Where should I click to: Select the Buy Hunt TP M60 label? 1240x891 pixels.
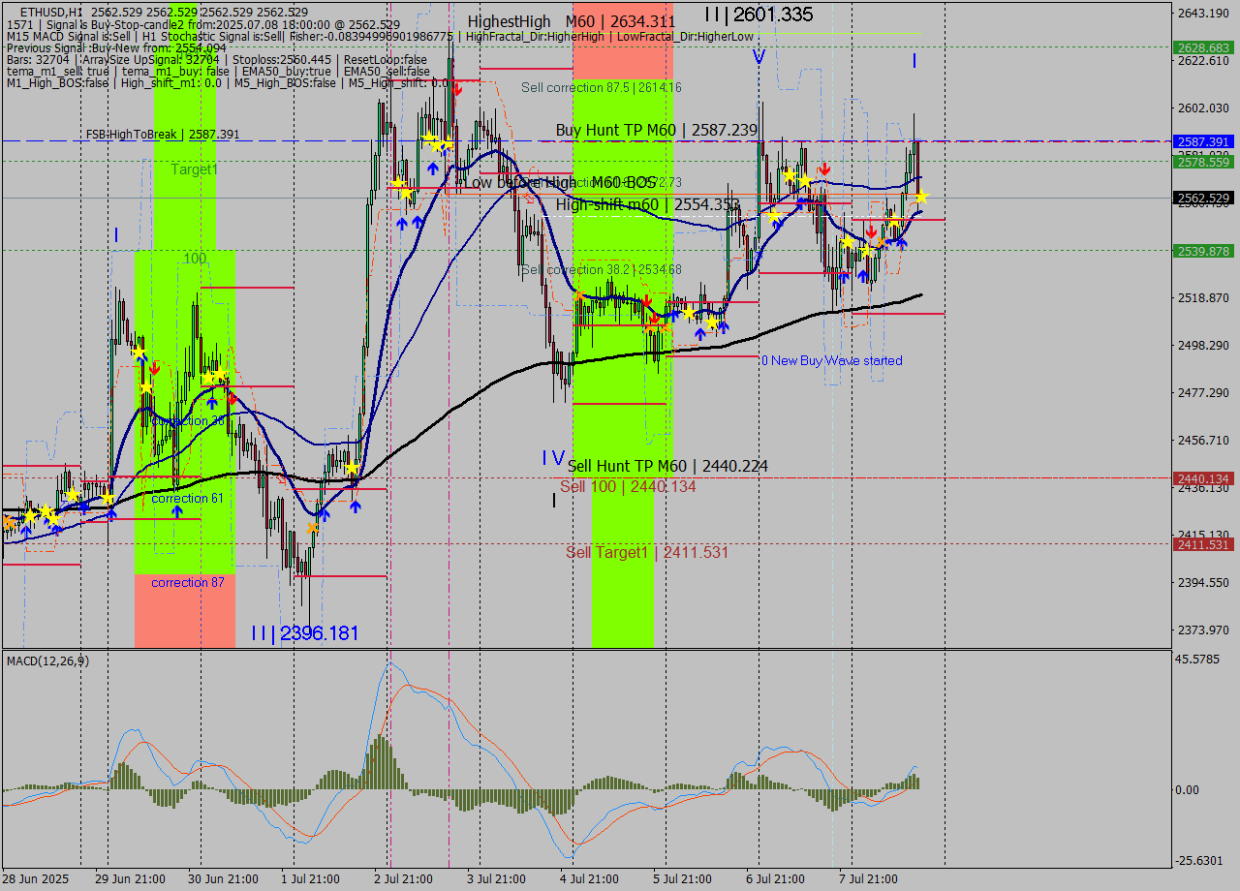point(656,130)
